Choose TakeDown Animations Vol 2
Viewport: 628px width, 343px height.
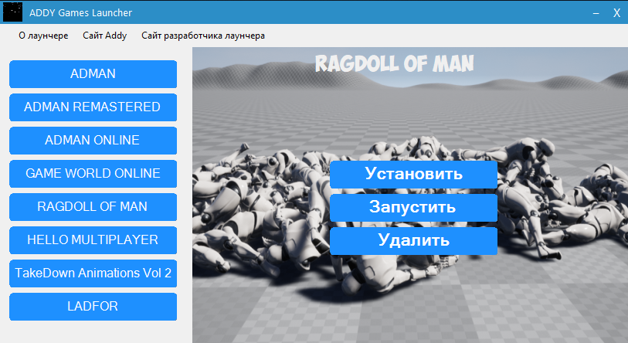pyautogui.click(x=93, y=273)
